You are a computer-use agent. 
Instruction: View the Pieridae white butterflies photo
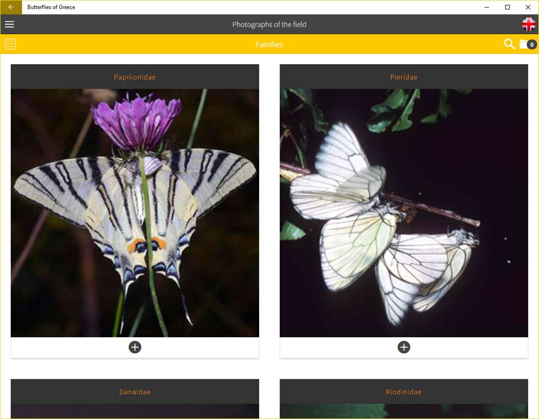[403, 213]
